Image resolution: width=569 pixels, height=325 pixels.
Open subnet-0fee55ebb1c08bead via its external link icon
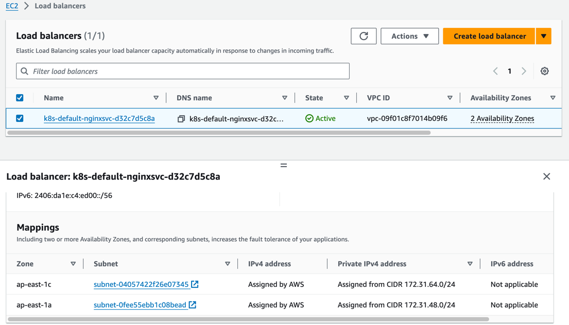click(193, 304)
